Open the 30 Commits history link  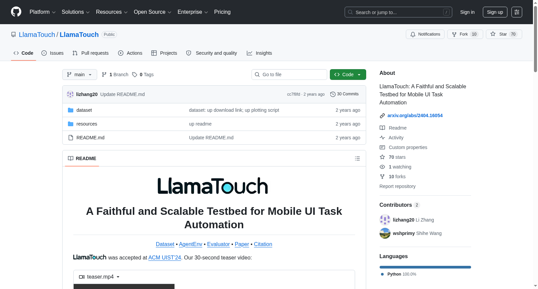(344, 94)
